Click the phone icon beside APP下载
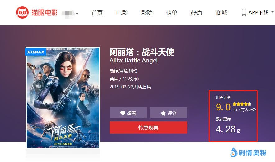 click(244, 12)
